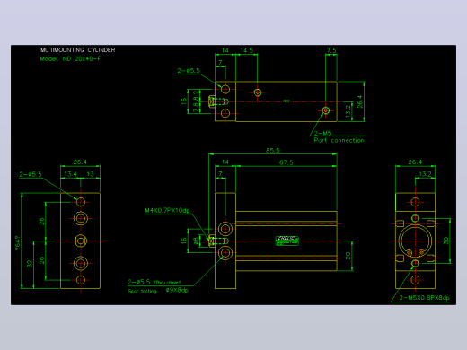Select the 13 dimension beside 13.4

[90, 174]
